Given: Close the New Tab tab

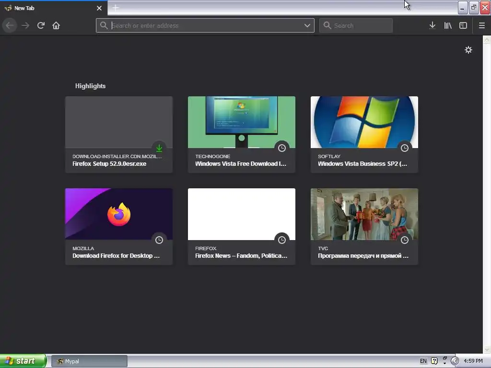Looking at the screenshot, I should (99, 8).
